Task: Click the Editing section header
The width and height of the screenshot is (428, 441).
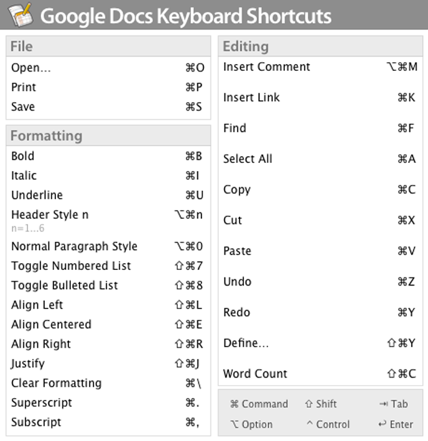Action: pos(246,47)
